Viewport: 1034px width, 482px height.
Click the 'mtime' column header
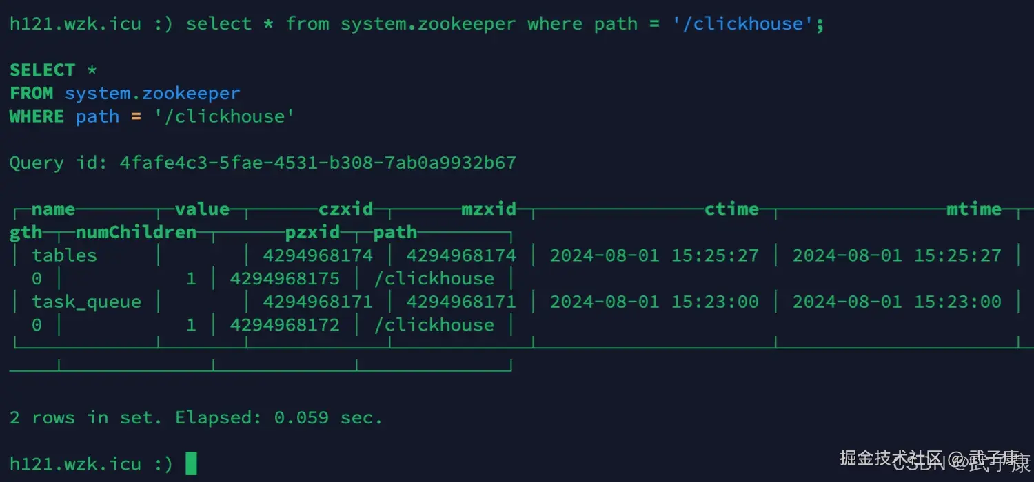pos(973,209)
